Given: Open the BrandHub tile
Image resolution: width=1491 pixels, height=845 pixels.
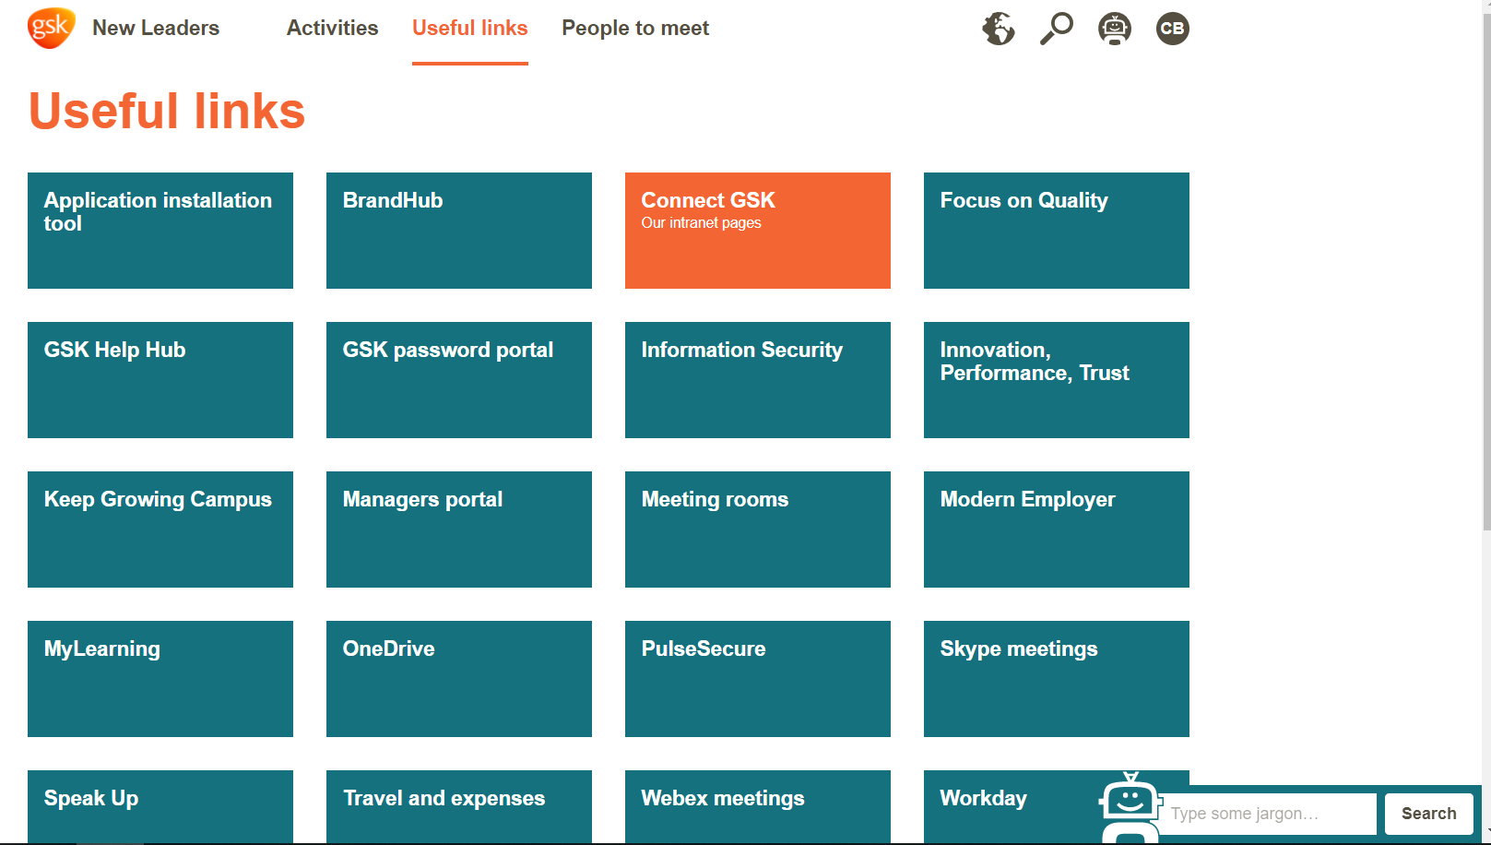Looking at the screenshot, I should 459,231.
